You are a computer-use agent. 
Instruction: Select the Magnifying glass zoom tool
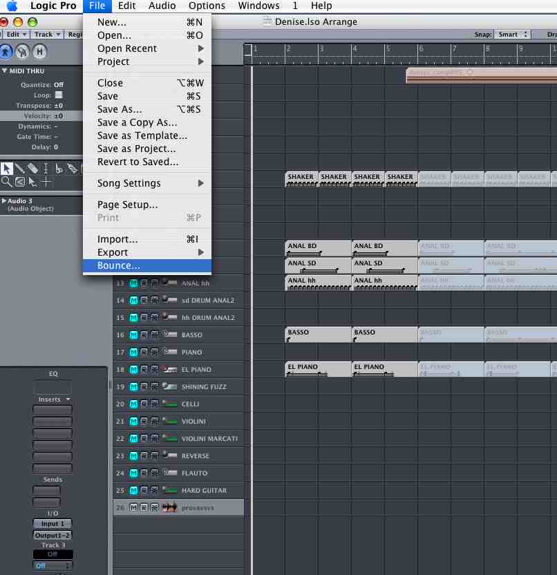click(x=7, y=182)
